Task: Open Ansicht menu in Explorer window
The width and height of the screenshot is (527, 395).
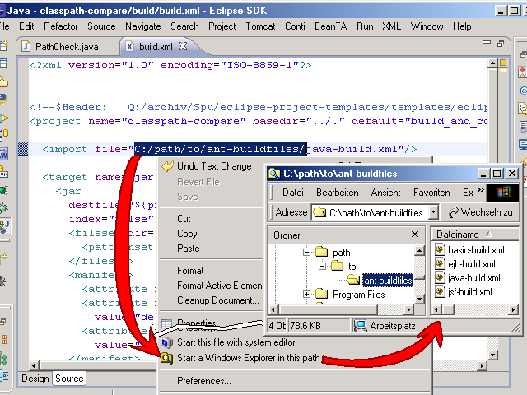Action: pyautogui.click(x=385, y=193)
